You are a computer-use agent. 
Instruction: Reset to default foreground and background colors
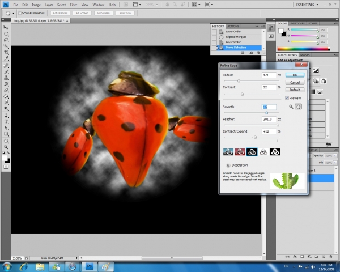pos(4,153)
